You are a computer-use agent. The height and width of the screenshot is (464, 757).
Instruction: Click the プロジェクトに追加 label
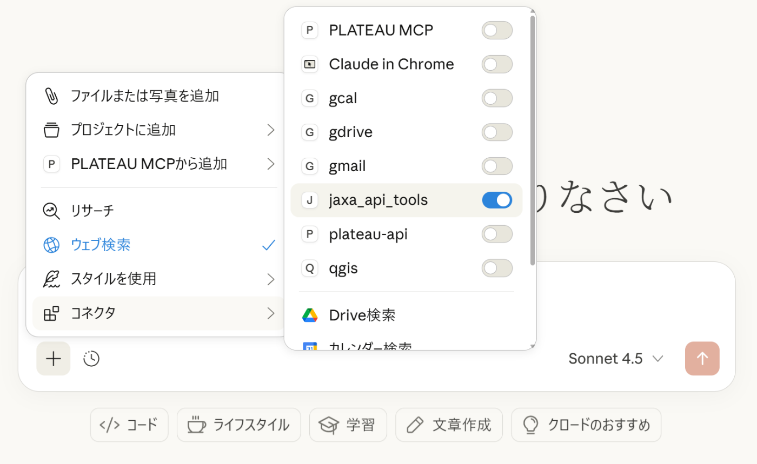123,130
